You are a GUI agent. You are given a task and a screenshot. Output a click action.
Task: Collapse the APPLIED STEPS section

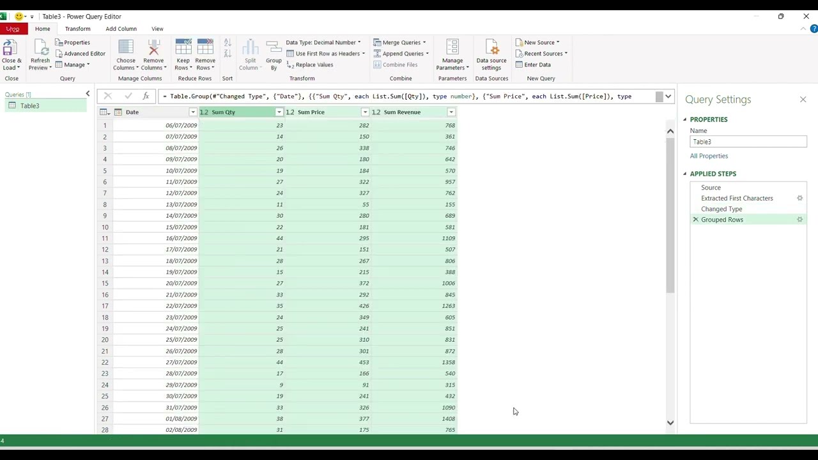pos(684,174)
